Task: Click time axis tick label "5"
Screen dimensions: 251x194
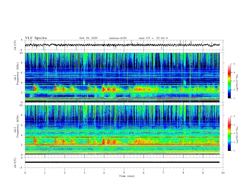Action: pos(124,173)
